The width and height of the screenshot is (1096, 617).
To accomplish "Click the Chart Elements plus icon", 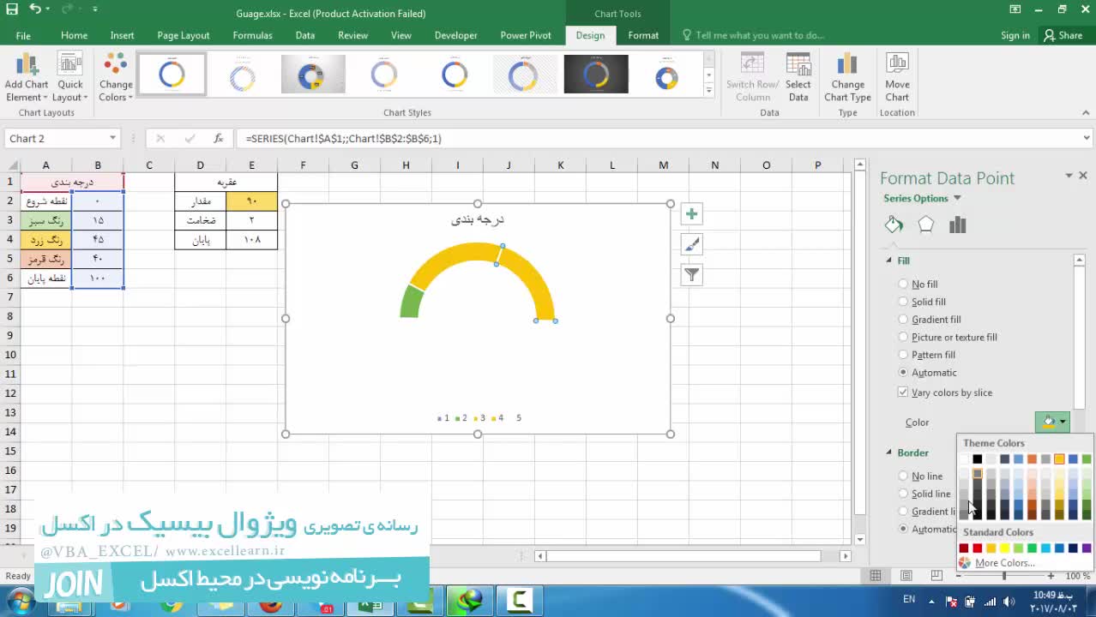I will point(691,214).
